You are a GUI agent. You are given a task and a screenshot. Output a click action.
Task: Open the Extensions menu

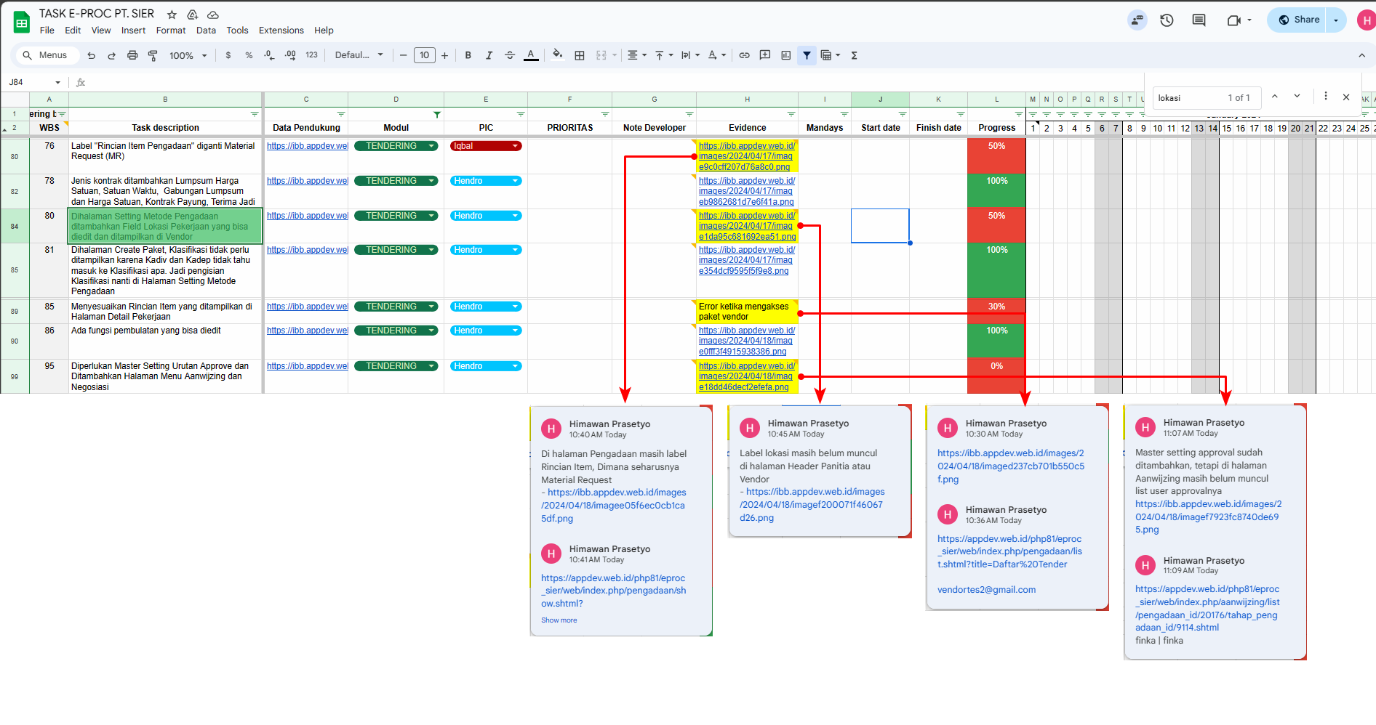click(281, 31)
